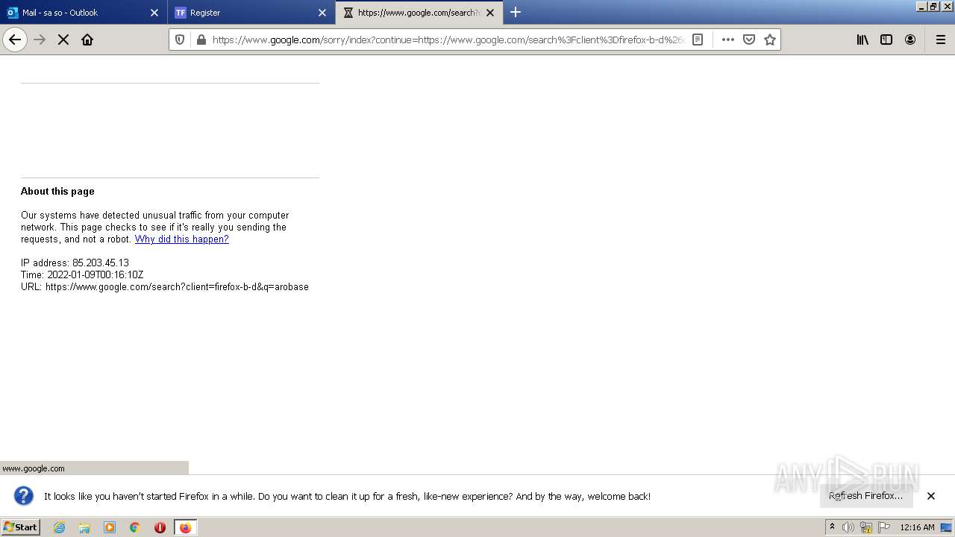Screen dimensions: 955x537
Task: Click the Refresh Firefox button
Action: click(865, 496)
